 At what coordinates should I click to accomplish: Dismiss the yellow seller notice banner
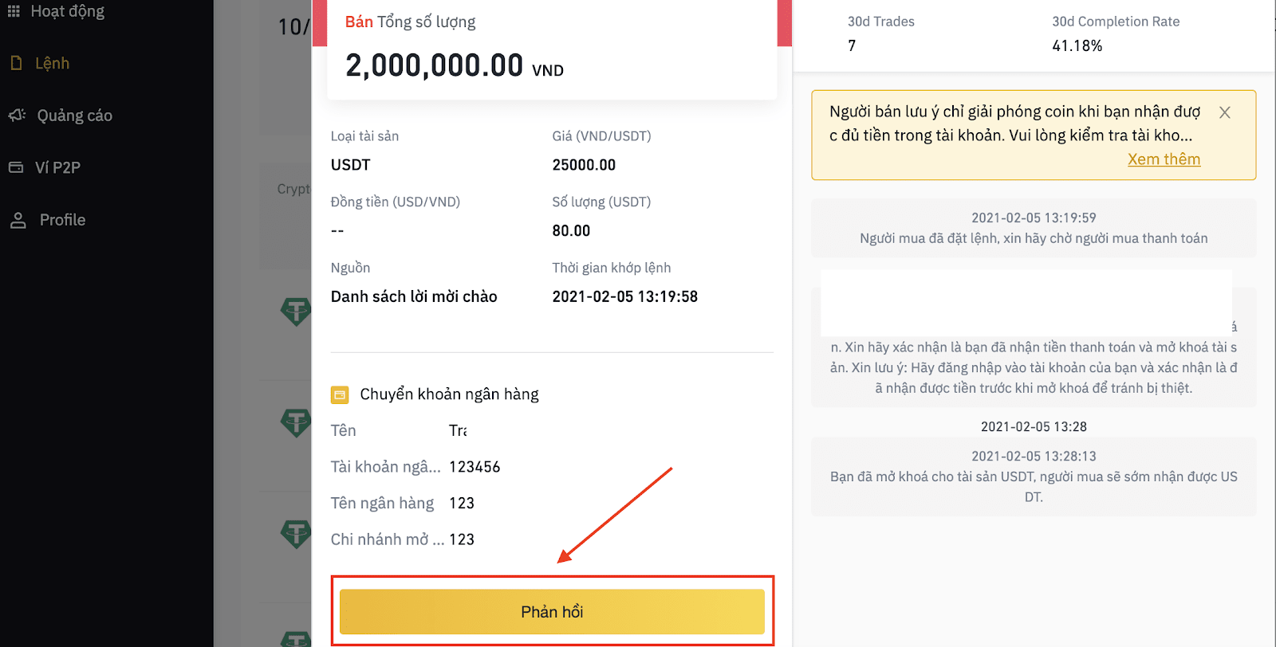(1225, 113)
